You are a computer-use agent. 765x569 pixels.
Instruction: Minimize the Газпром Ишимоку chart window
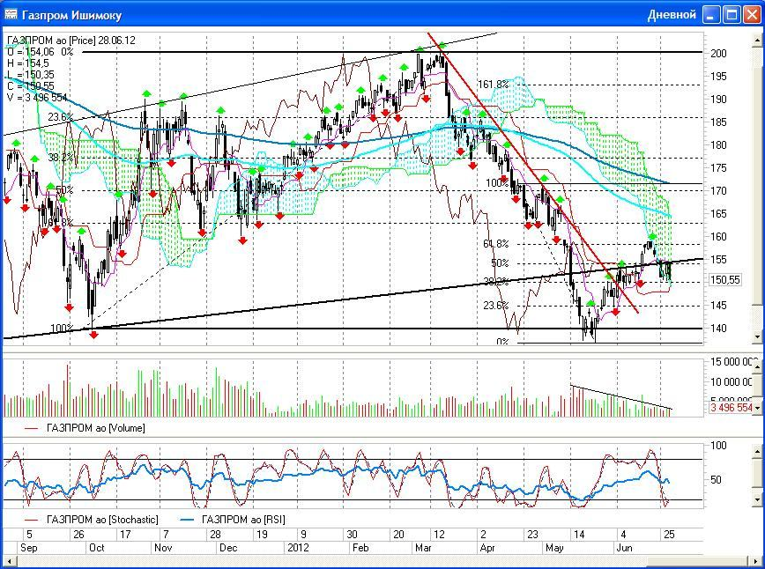711,15
